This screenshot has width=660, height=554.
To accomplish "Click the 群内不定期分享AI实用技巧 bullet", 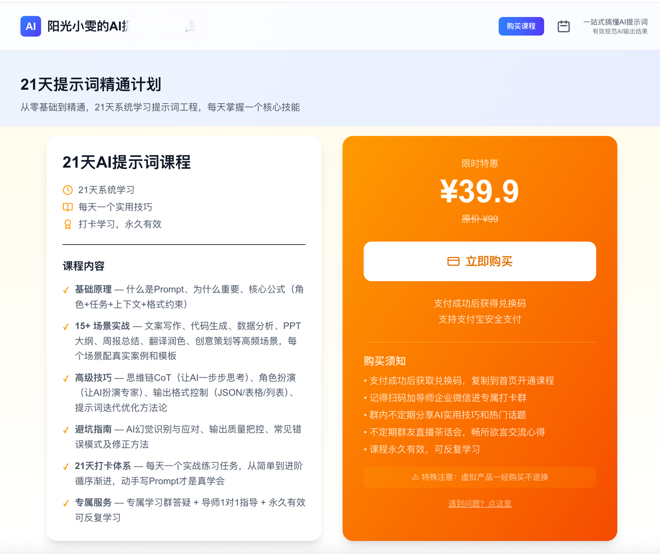I will [445, 415].
